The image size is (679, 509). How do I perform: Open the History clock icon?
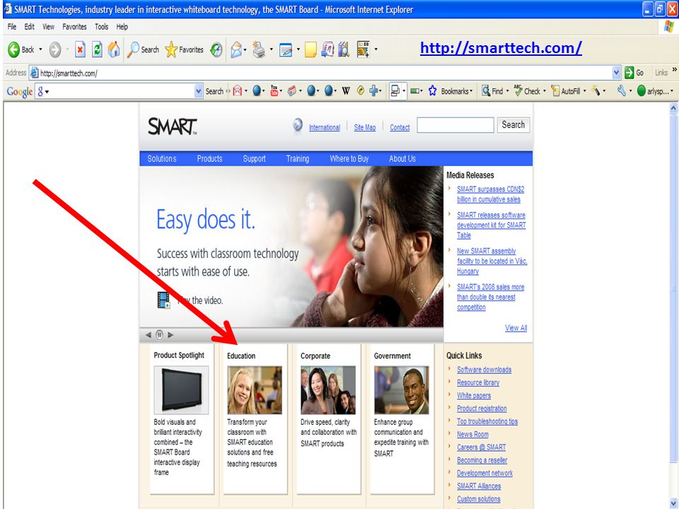(216, 49)
